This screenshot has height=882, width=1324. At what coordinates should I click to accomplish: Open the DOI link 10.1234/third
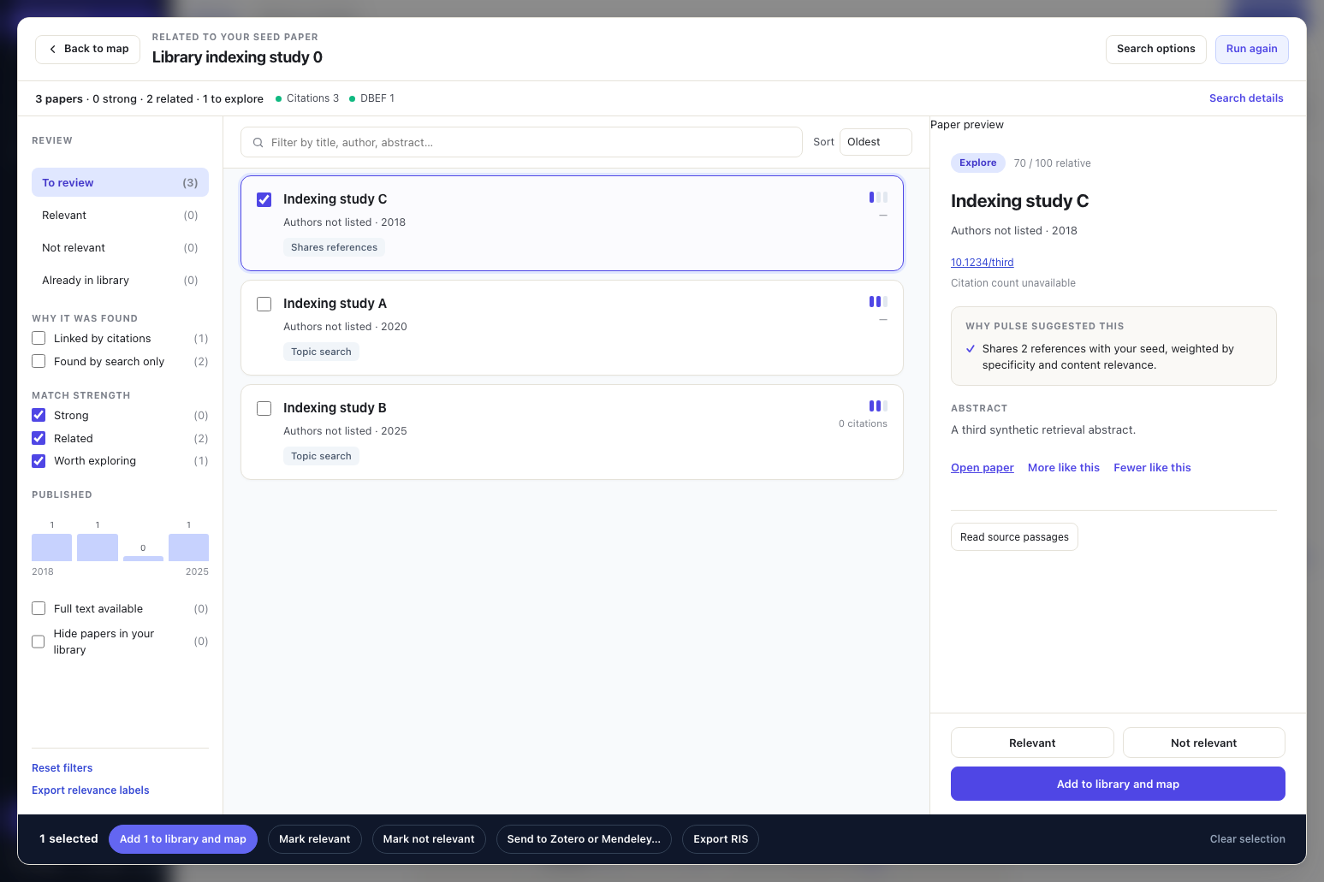982,263
